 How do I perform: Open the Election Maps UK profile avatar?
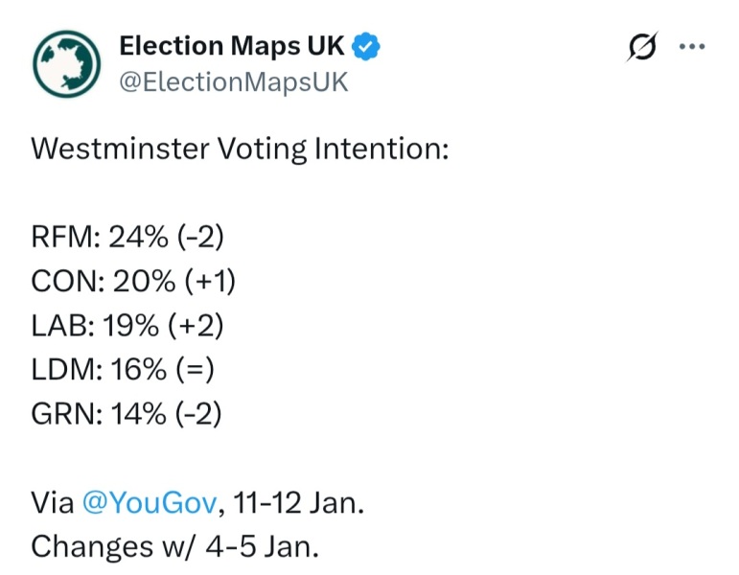tap(66, 63)
